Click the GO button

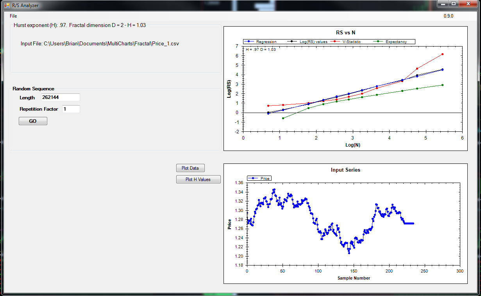[33, 121]
